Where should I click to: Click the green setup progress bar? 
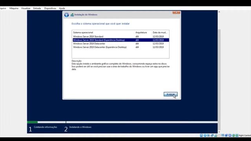click(32, 122)
